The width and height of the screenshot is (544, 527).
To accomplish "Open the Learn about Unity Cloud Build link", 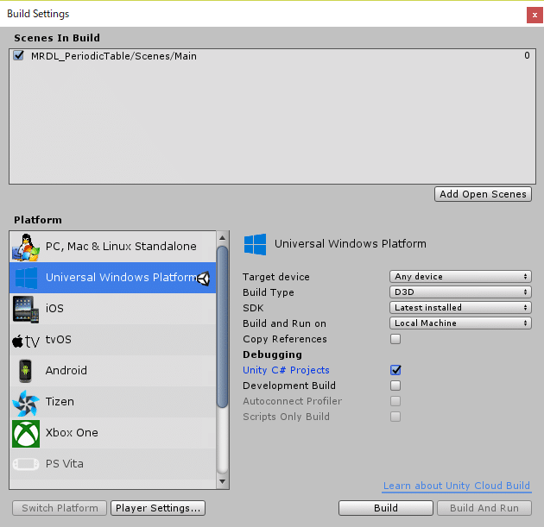I will (x=457, y=486).
